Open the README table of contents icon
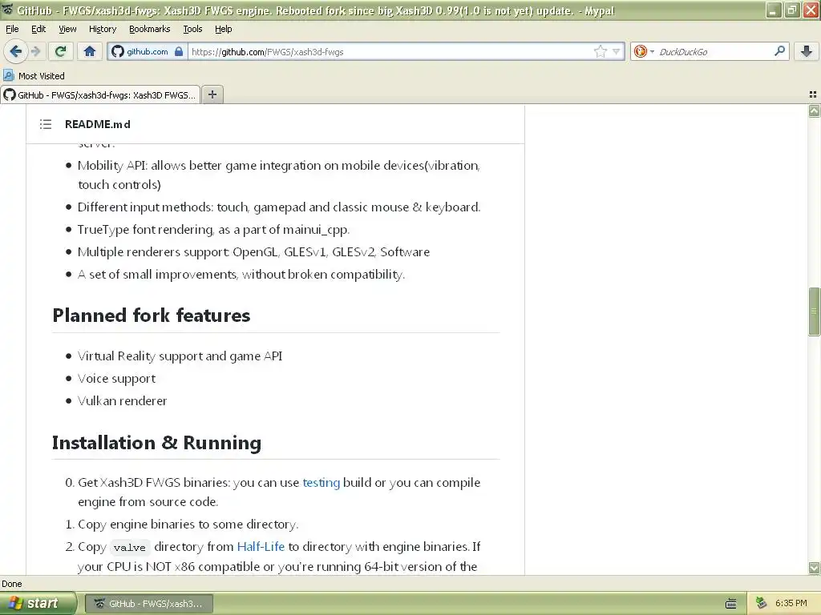The width and height of the screenshot is (821, 615). (46, 124)
